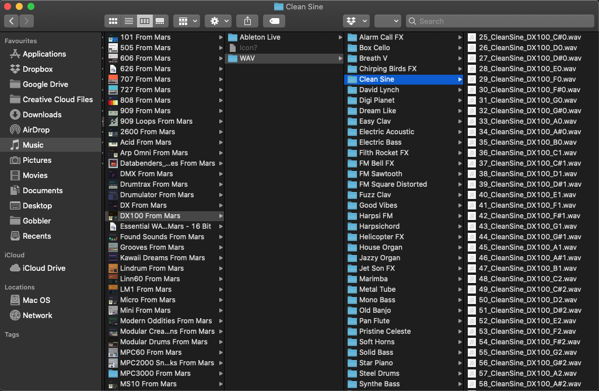Viewport: 599px width, 391px height.
Task: Open Gobbler folder in sidebar
Action: pyautogui.click(x=51, y=221)
